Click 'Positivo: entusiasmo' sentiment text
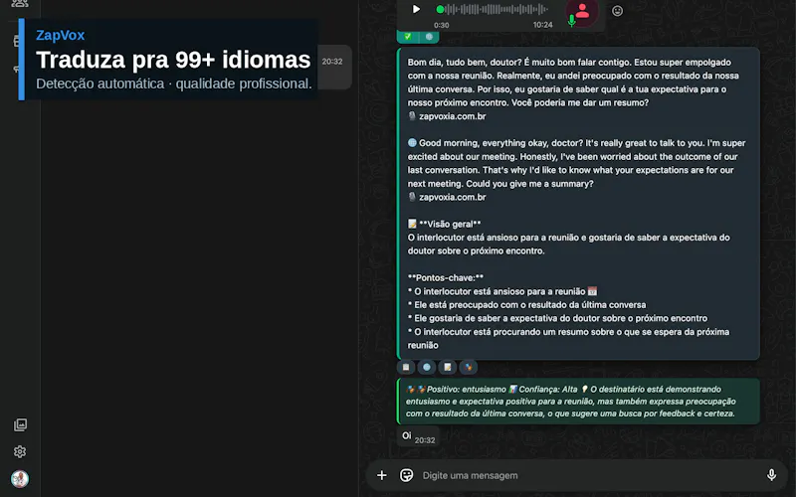 466,389
